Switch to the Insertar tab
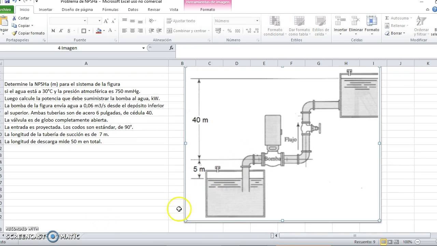 [45, 10]
